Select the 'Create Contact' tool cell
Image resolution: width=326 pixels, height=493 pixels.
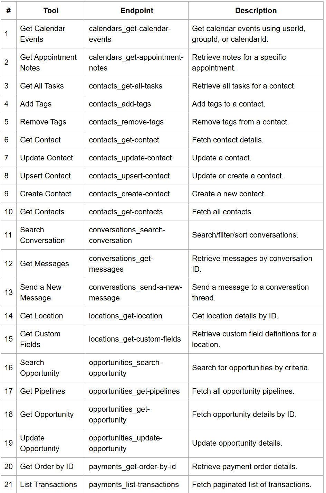[46, 194]
